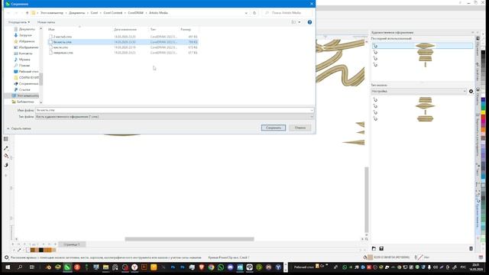489x275 pixels.
Task: Open the Task View taskbar icon
Action: pyautogui.click(x=31, y=267)
